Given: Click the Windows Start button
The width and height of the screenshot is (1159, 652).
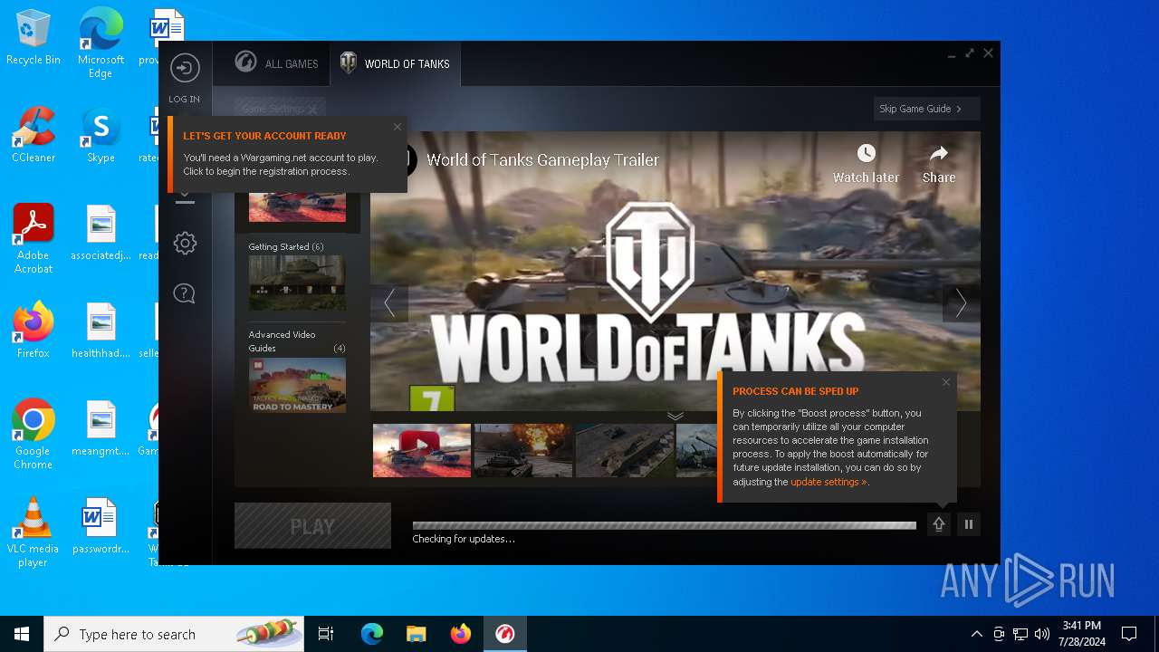Looking at the screenshot, I should point(22,634).
